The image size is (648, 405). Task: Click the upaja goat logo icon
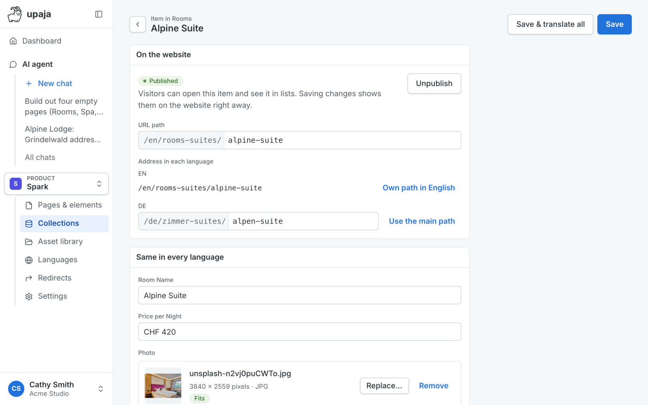tap(15, 14)
